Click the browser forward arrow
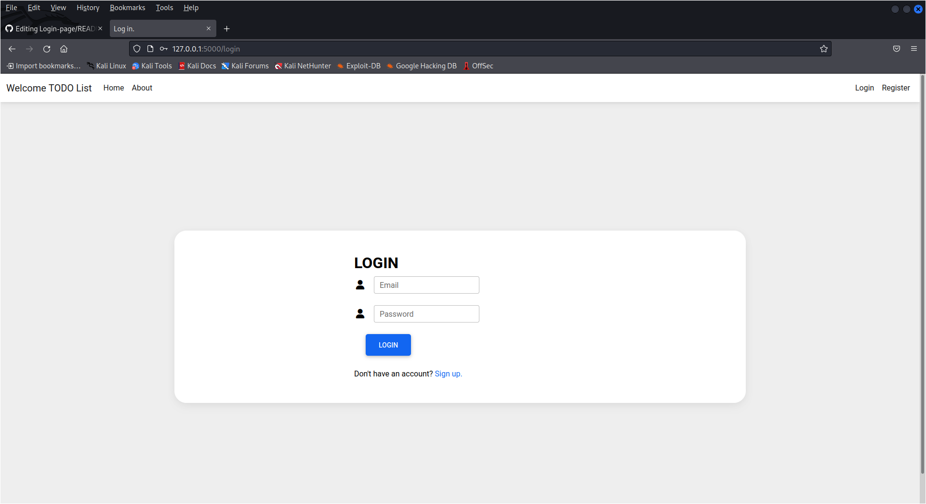This screenshot has height=504, width=926. (x=29, y=49)
